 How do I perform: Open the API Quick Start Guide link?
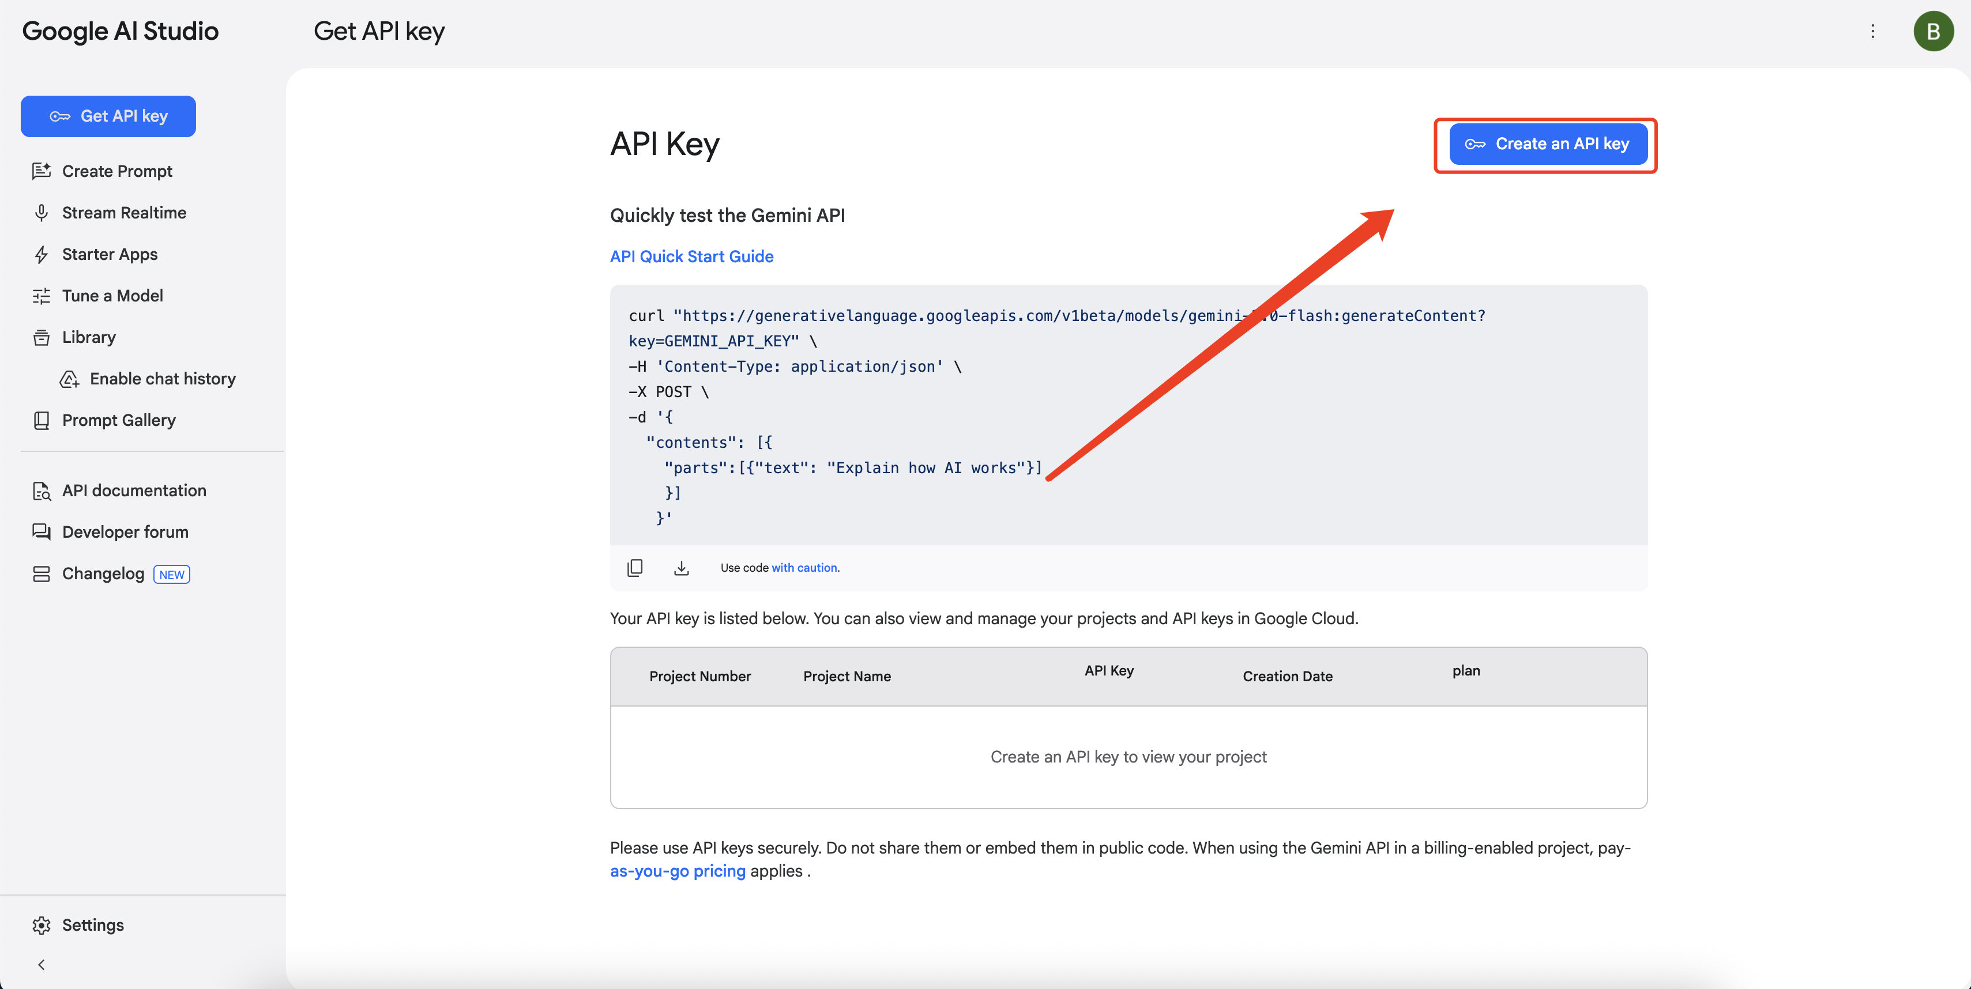(691, 256)
